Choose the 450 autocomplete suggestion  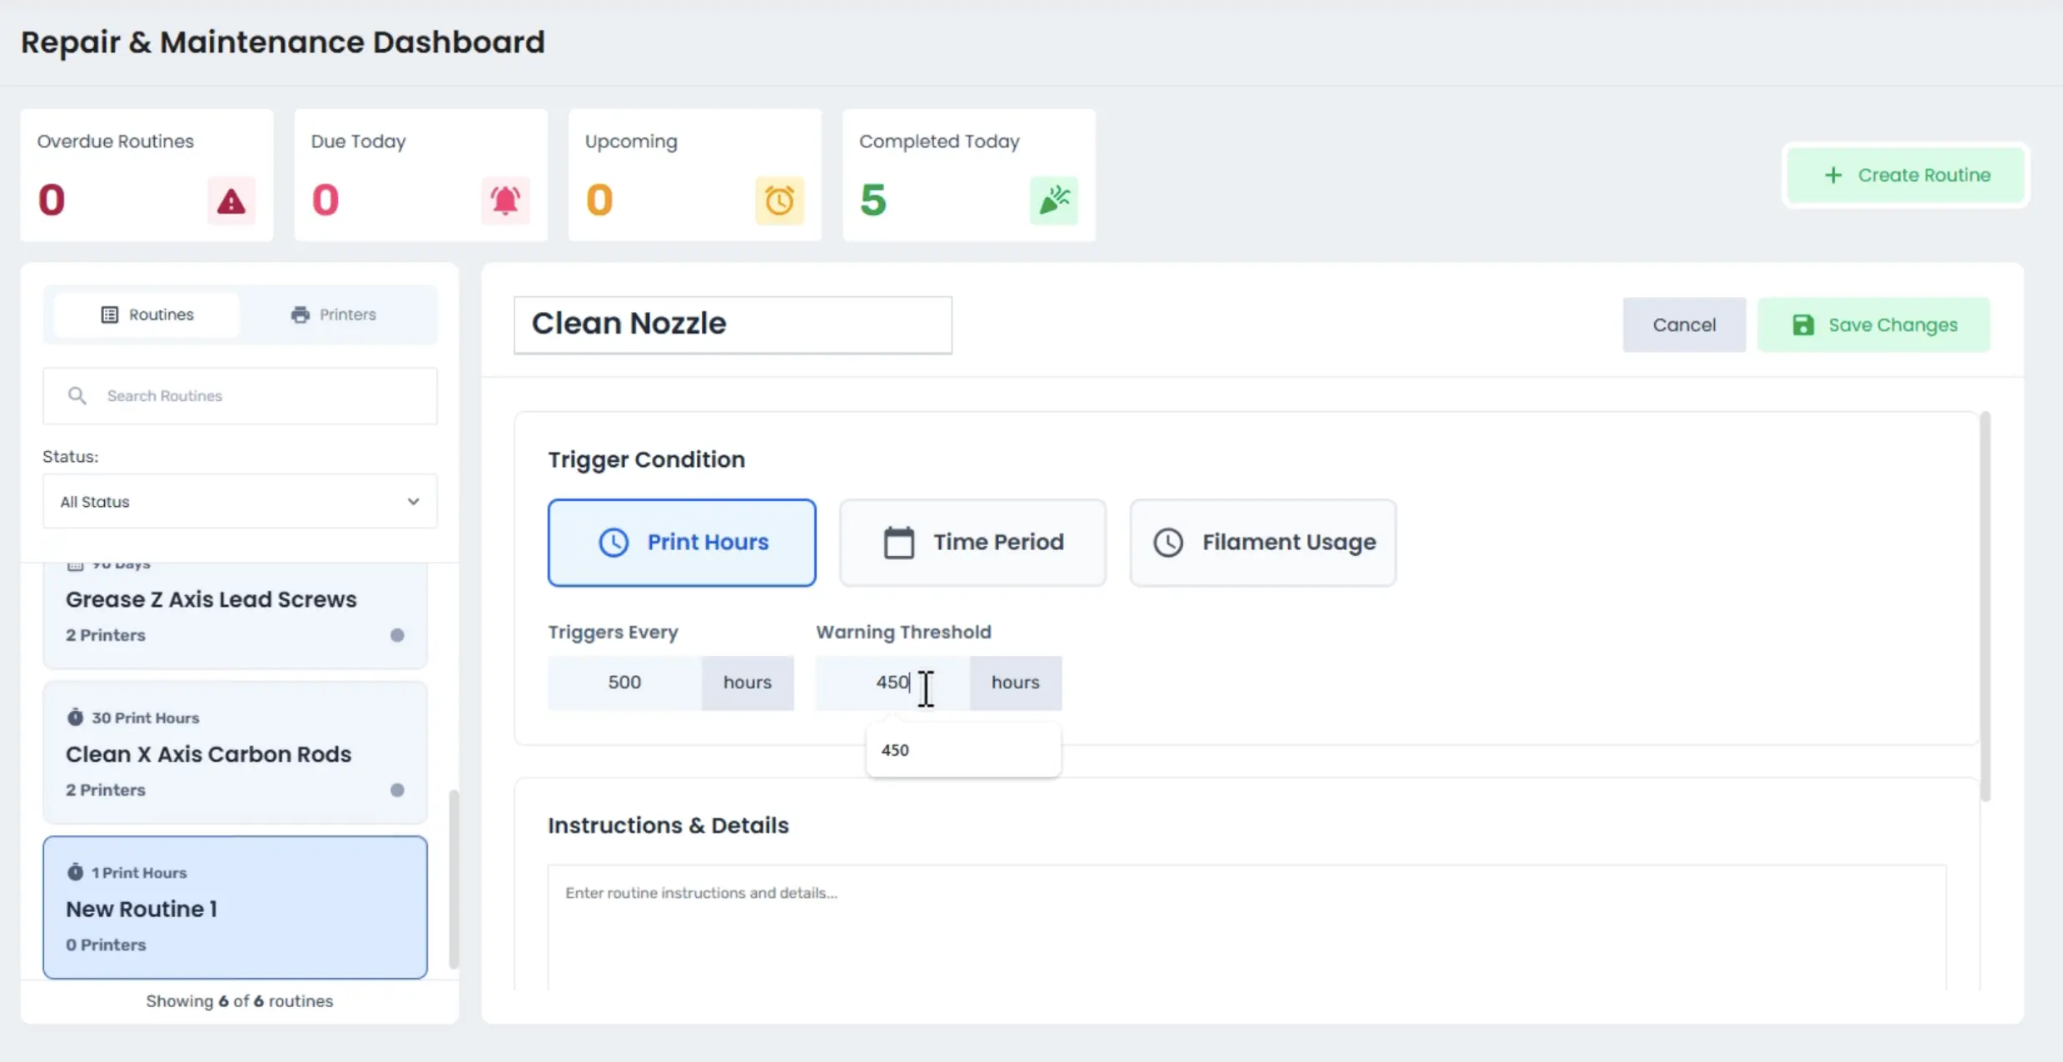(x=963, y=750)
